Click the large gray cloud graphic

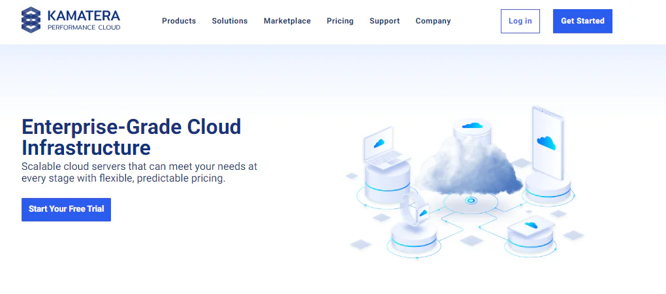pos(469,167)
